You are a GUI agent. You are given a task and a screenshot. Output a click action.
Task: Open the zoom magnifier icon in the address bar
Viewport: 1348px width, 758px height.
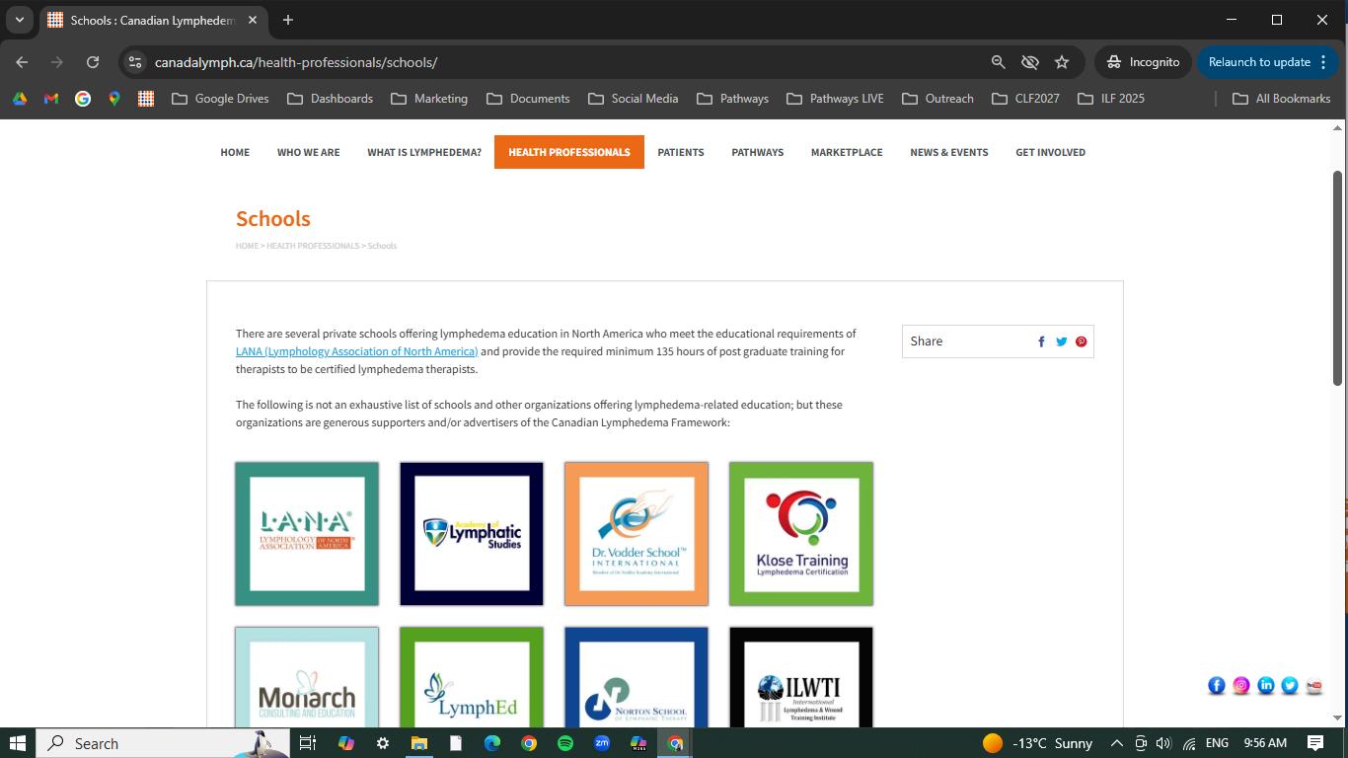[999, 62]
